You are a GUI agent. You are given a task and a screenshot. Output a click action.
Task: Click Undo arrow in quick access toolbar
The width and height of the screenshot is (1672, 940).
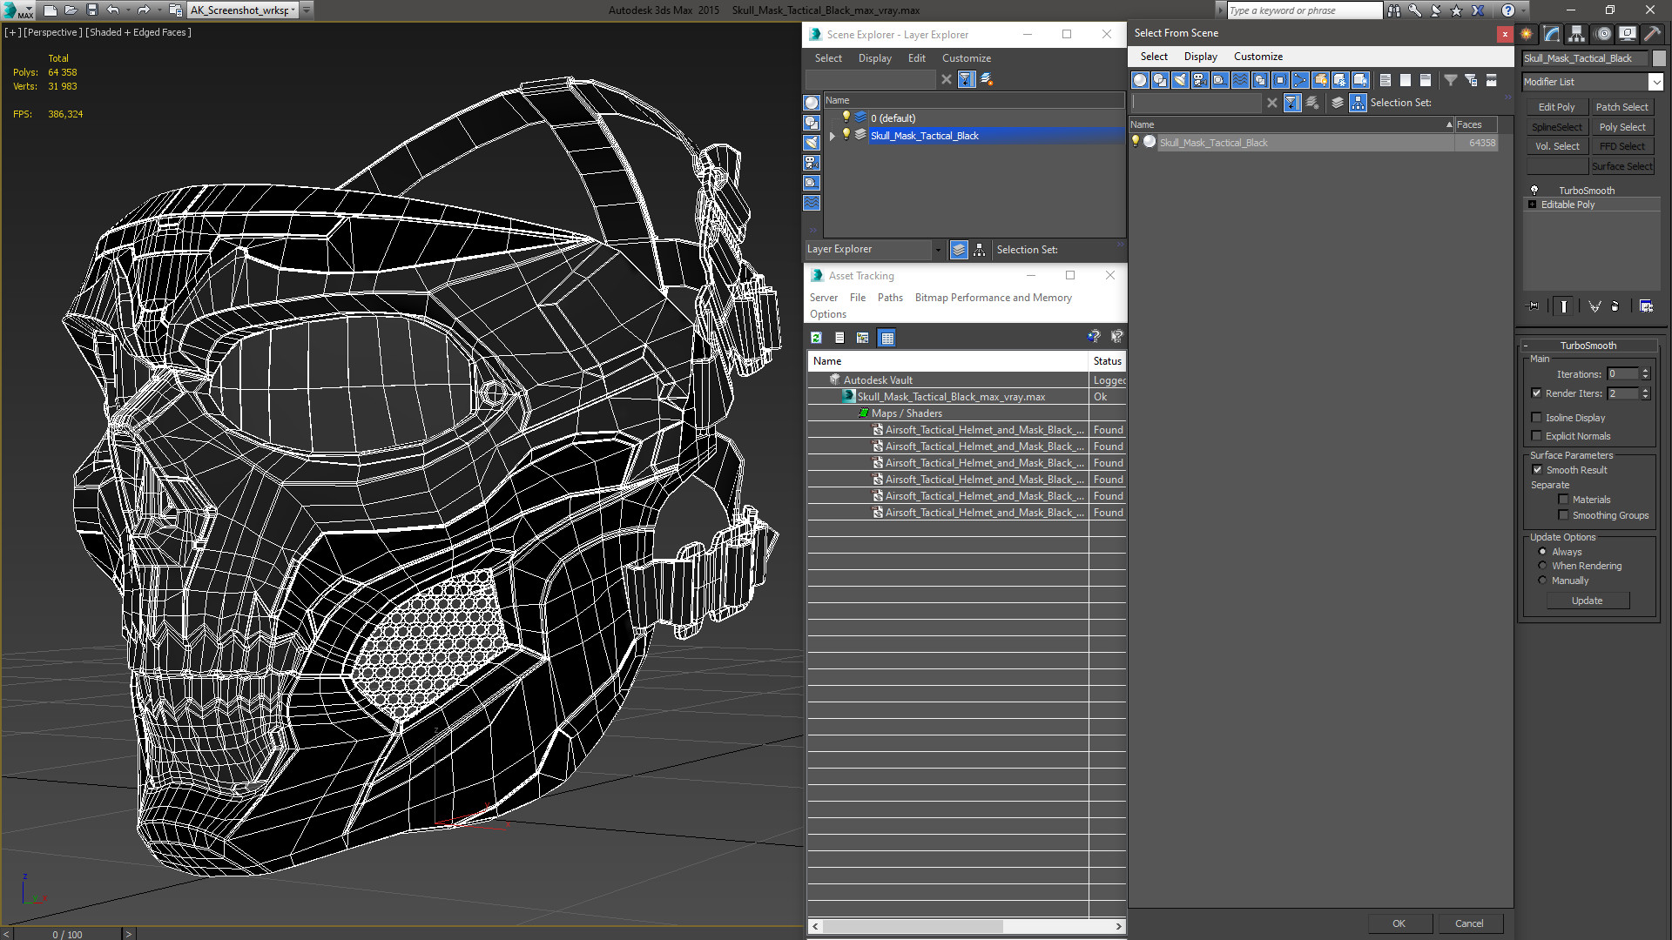112,10
